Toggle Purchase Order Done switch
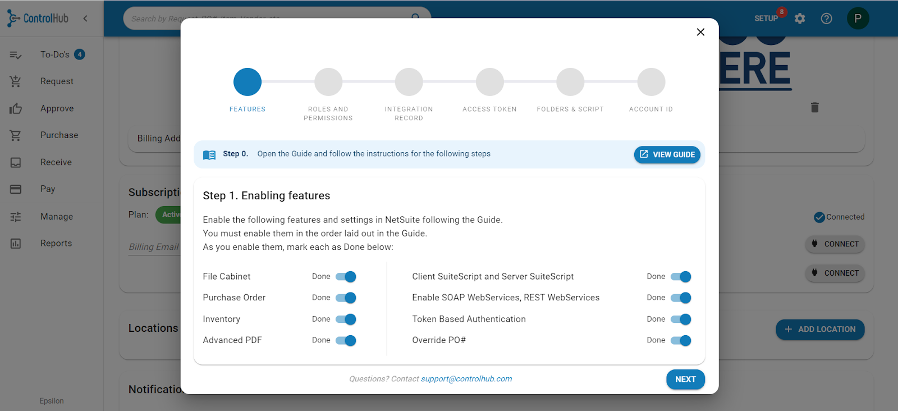This screenshot has height=411, width=898. [x=346, y=298]
